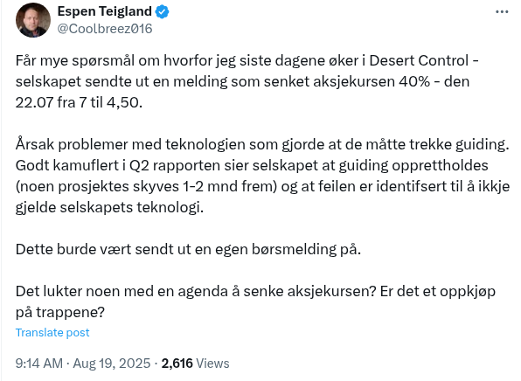Screen dimensions: 521x381
Task: Click the 40% figure in the post
Action: pos(414,82)
